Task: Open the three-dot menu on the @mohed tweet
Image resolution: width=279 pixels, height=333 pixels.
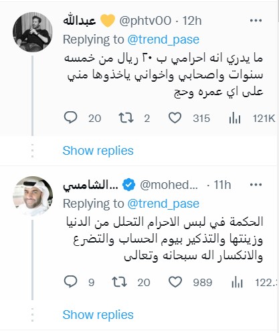Action: 256,185
